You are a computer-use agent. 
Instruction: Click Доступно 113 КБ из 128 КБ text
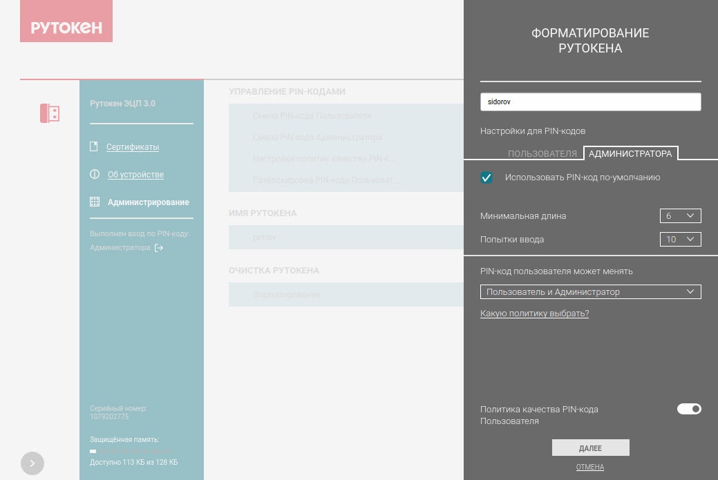(133, 462)
